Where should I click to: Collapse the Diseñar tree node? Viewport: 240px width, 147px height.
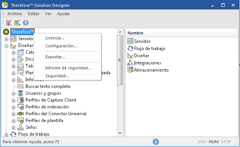6,46
